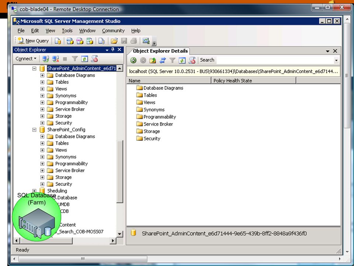Image resolution: width=354 pixels, height=266 pixels.
Task: Collapse the SharePoint_AdminContent database node
Action: [x=34, y=68]
